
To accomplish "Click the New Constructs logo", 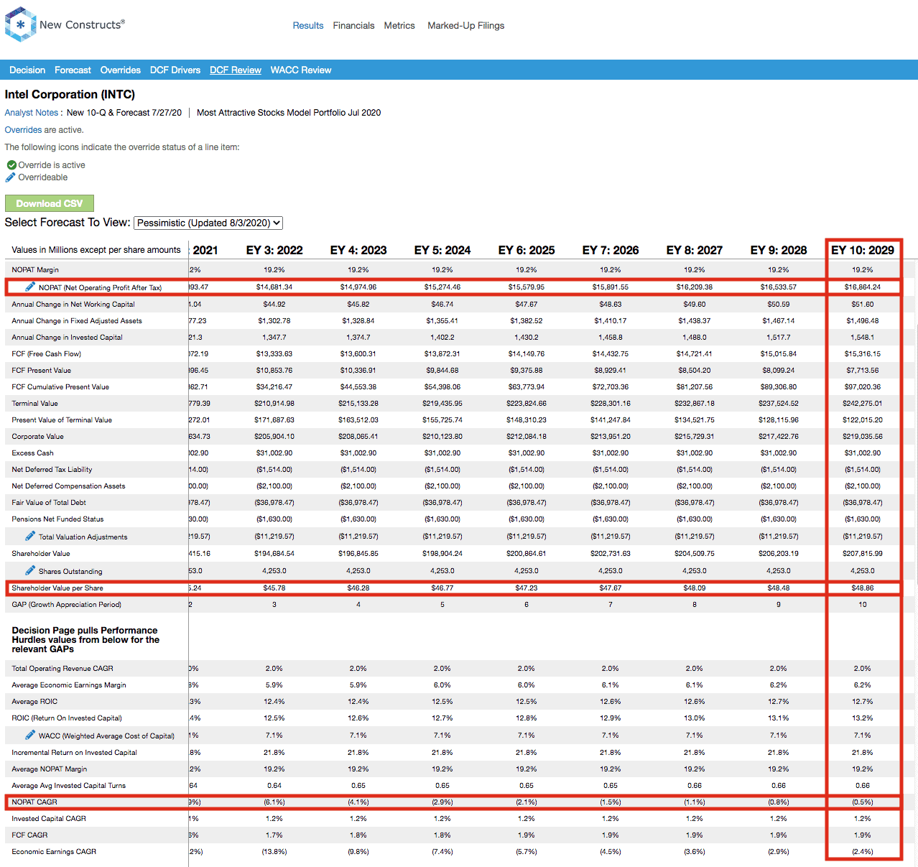I will [x=65, y=24].
